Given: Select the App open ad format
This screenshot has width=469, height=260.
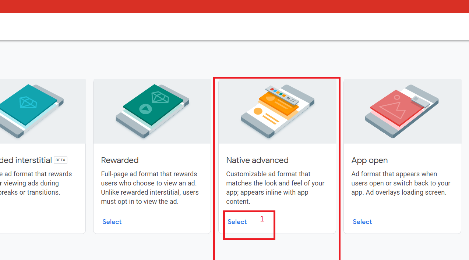Looking at the screenshot, I should [x=362, y=221].
